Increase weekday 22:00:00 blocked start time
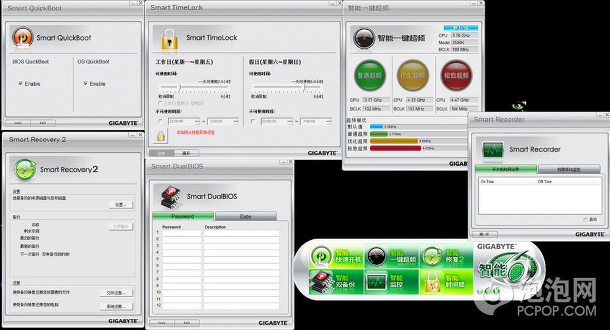 coord(196,119)
